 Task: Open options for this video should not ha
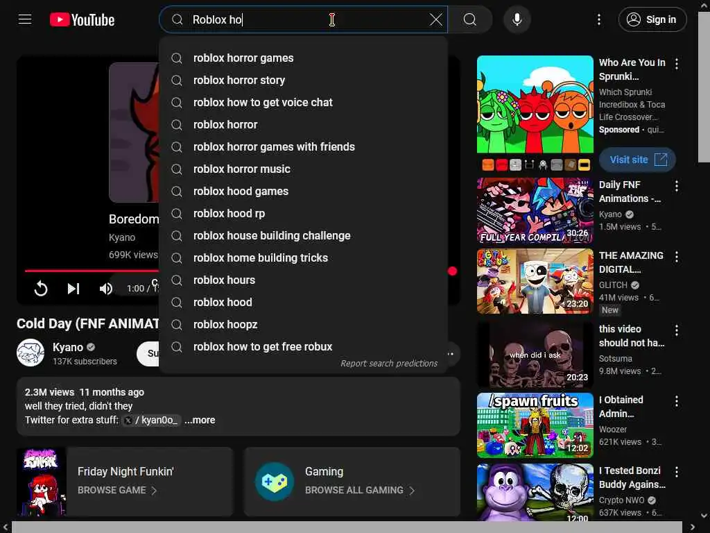(x=677, y=330)
